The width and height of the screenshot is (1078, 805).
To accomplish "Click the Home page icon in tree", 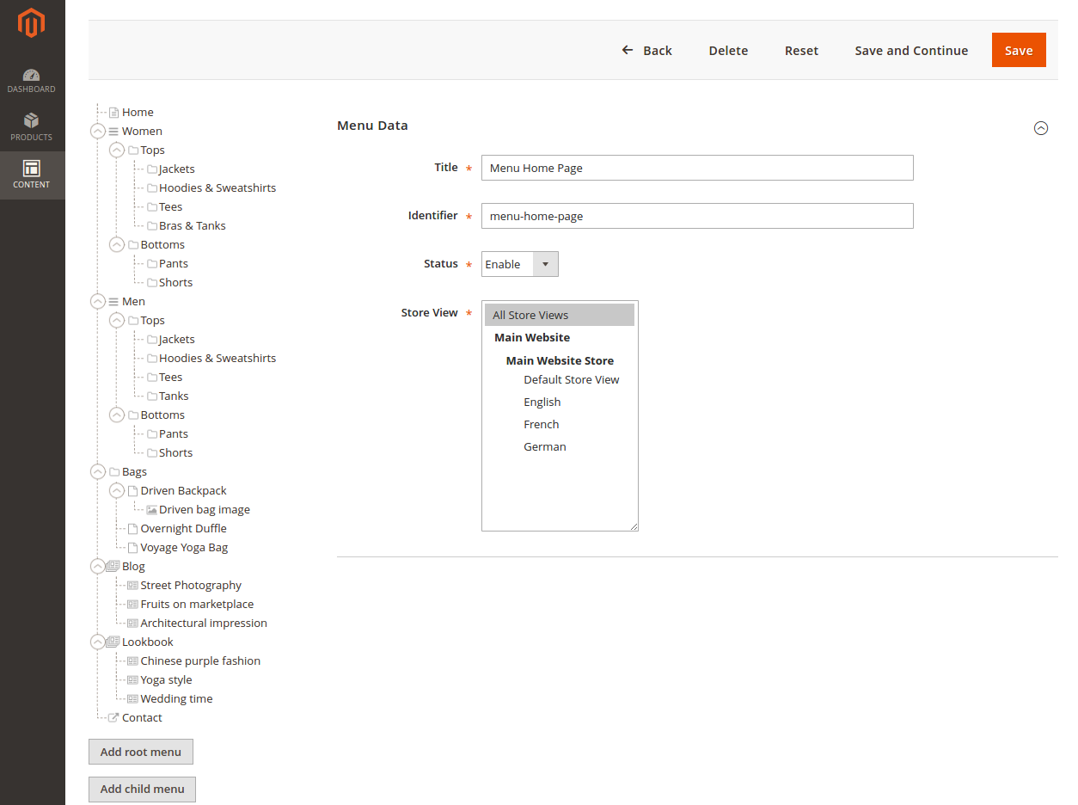I will coord(113,113).
